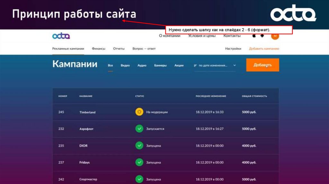Image resolution: width=329 pixels, height=184 pixels.
Task: Click campaign number 237
Action: [61, 163]
